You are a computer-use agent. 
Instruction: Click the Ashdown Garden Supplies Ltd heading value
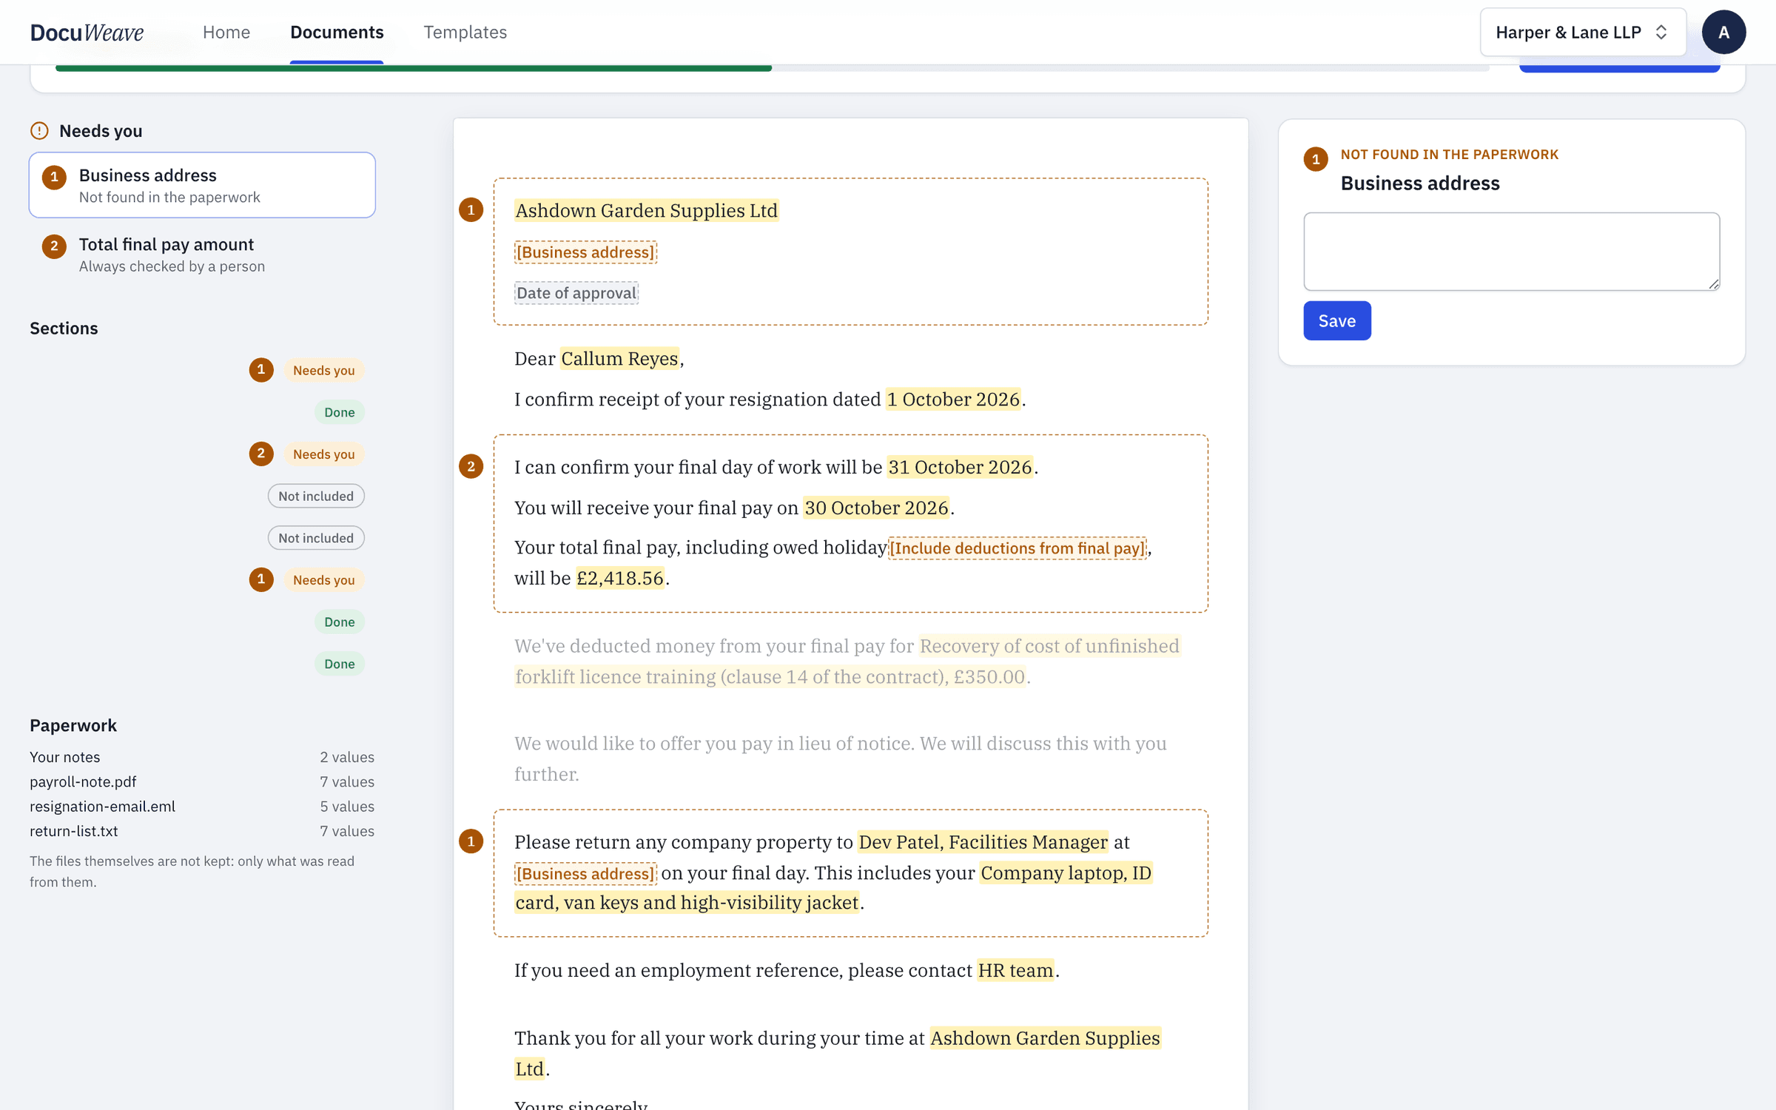[646, 211]
